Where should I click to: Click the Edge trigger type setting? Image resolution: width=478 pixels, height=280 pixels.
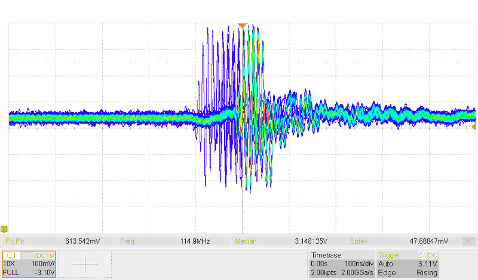386,272
